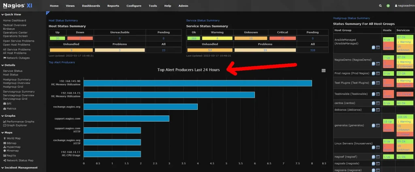The height and width of the screenshot is (172, 415).
Task: Open NagVis under Maps
Action: click(10, 155)
